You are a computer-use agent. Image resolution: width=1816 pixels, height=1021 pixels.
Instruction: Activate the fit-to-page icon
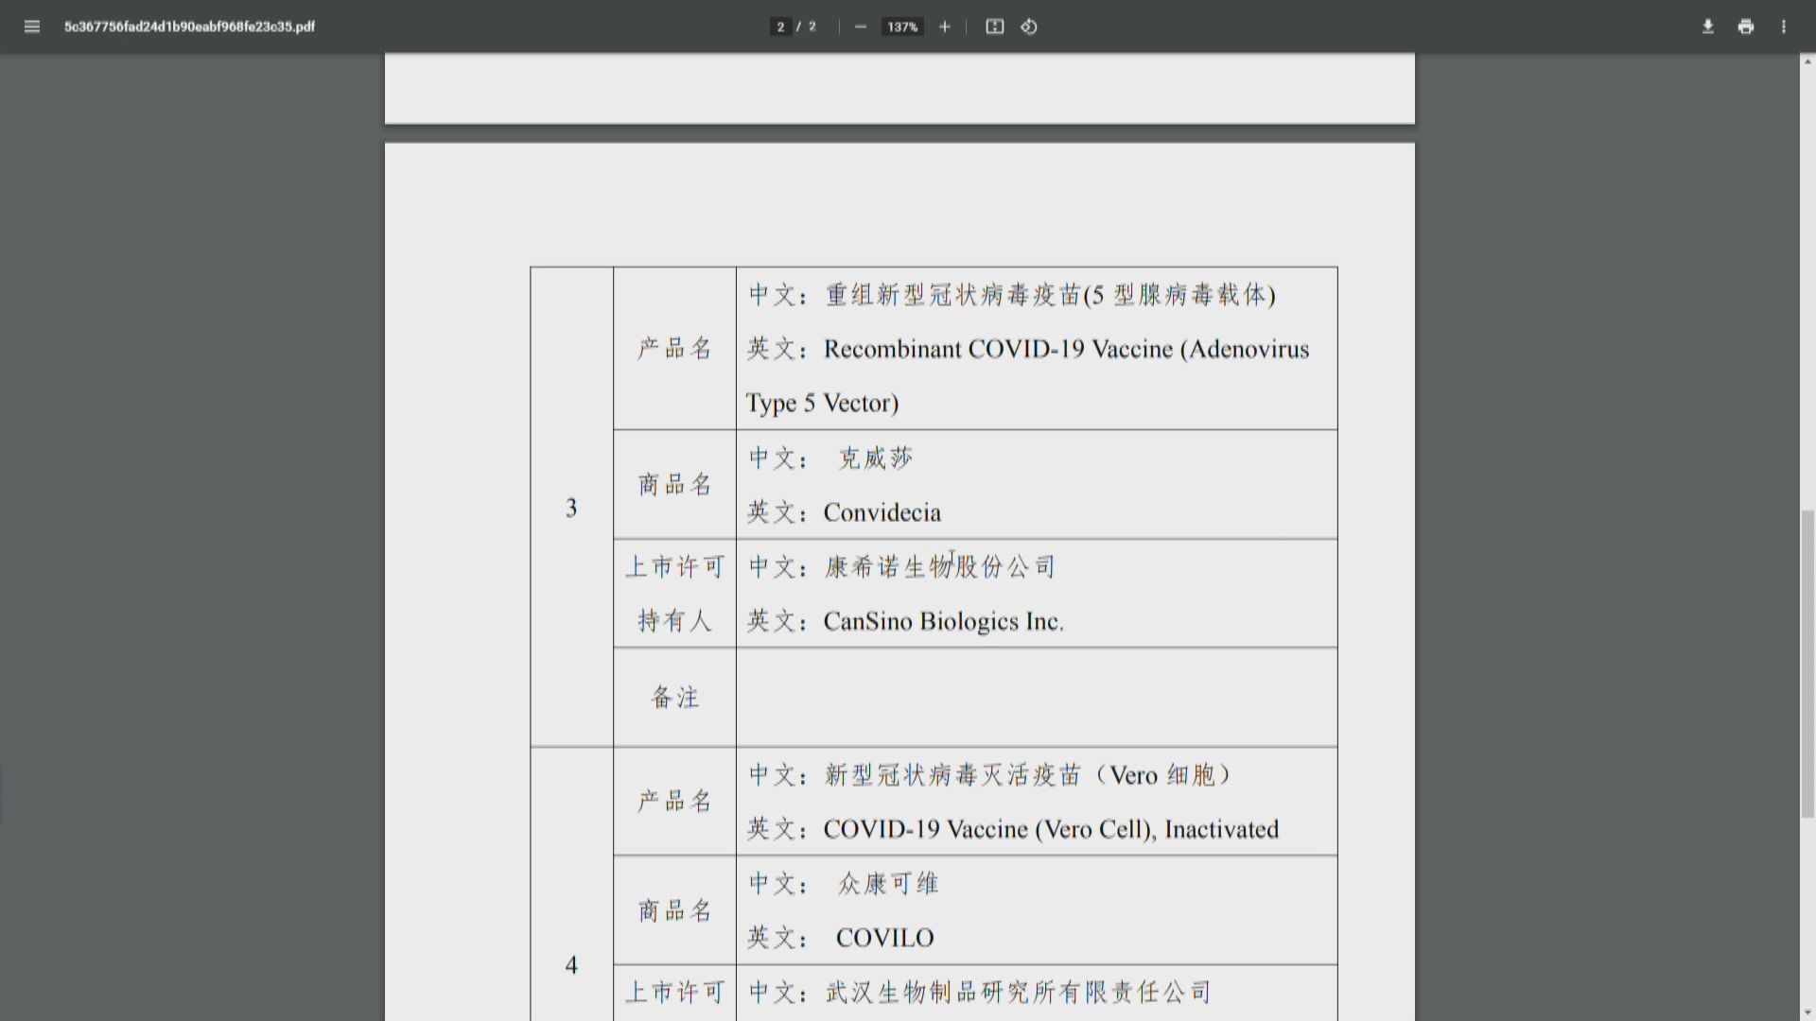pyautogui.click(x=994, y=26)
